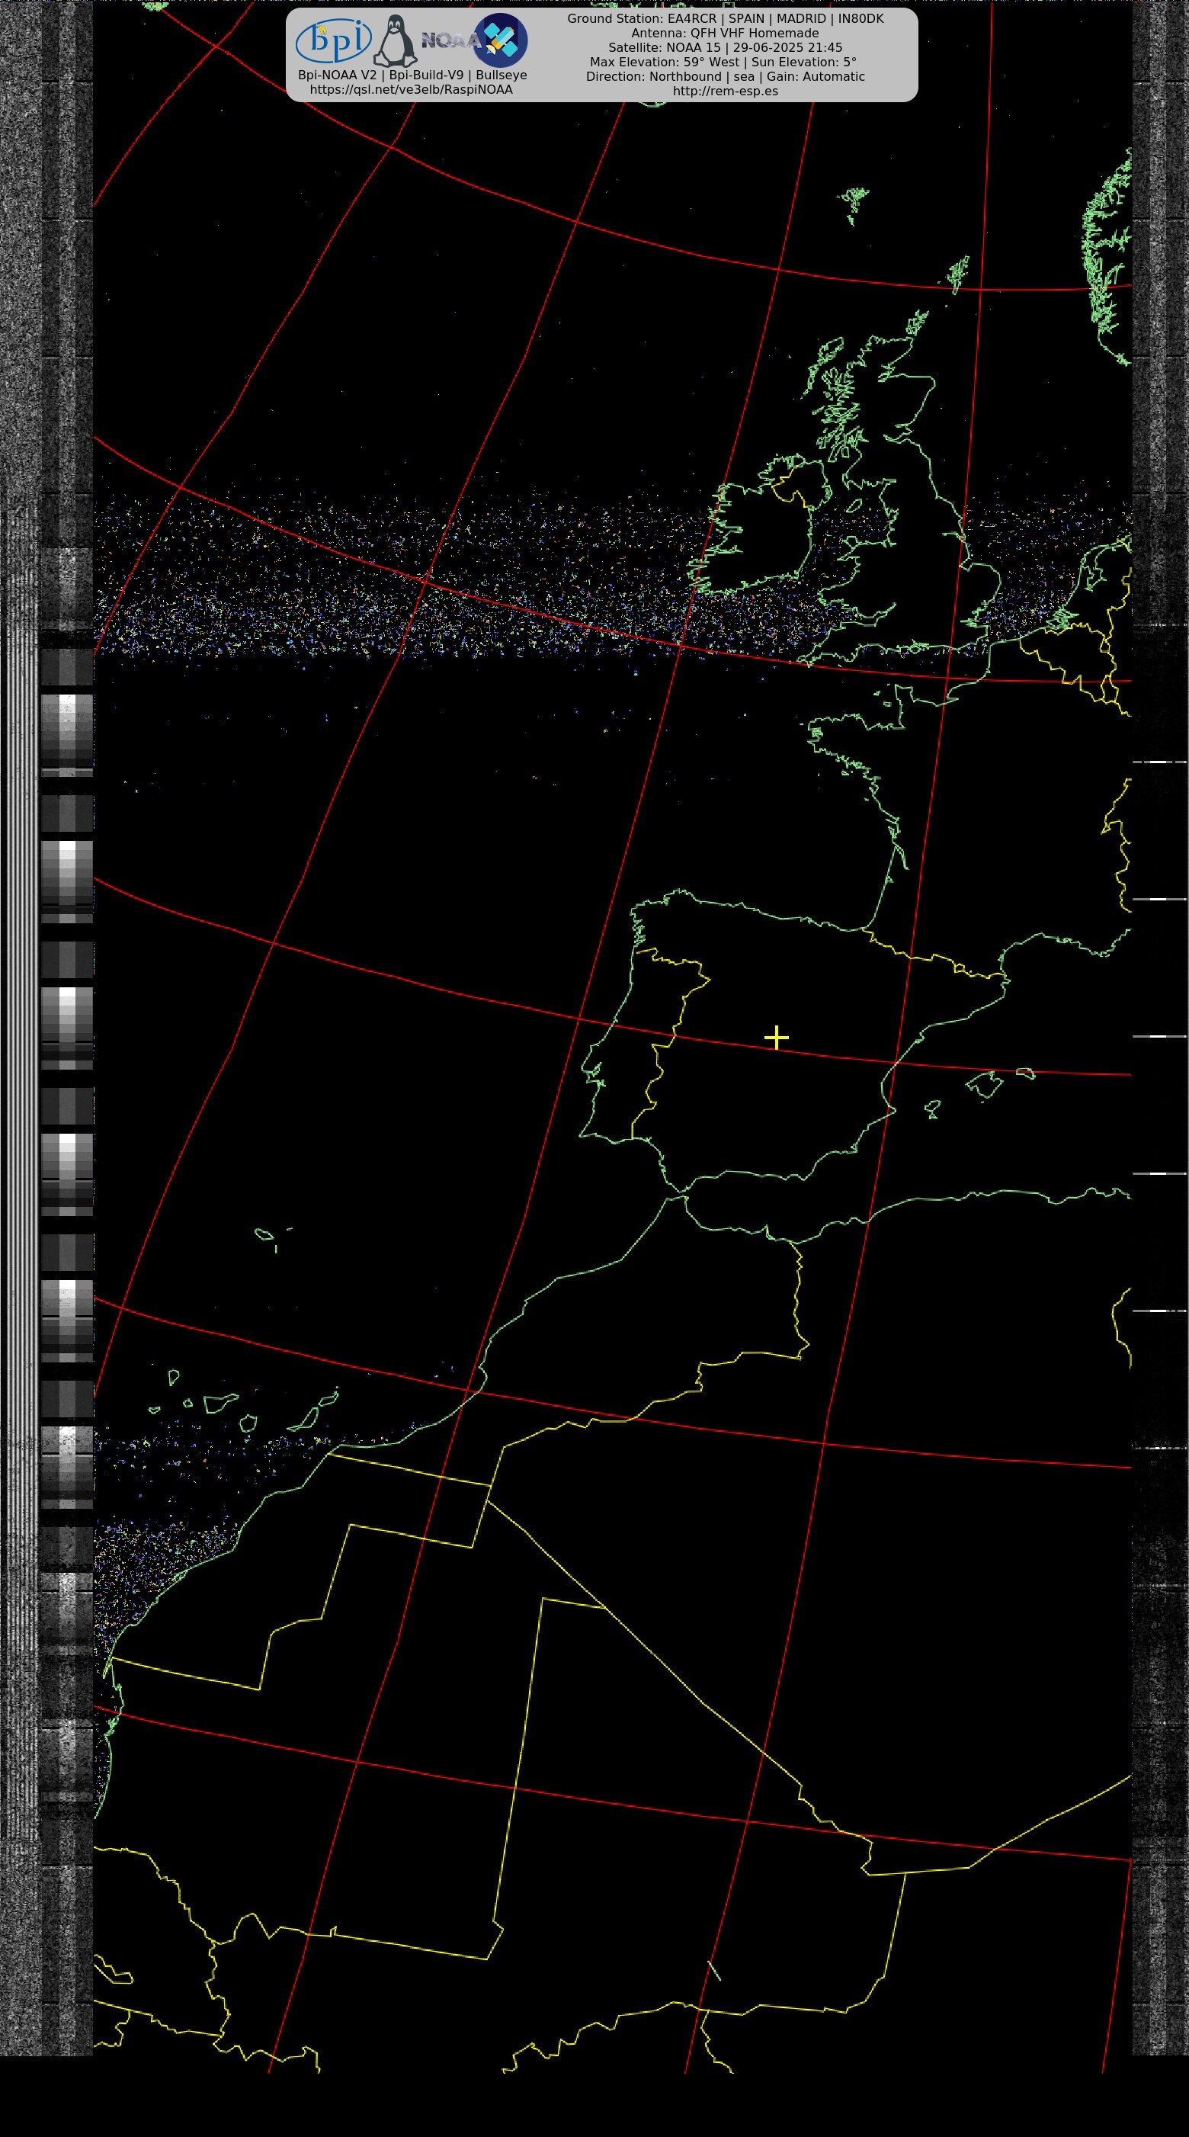1189x2137 pixels.
Task: Click the round satellite icon
Action: pyautogui.click(x=501, y=40)
